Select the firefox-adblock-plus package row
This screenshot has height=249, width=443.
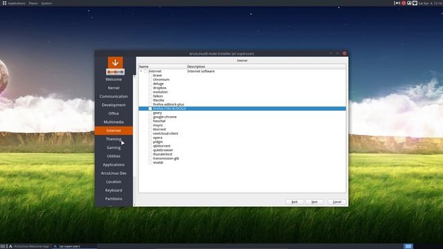[242, 104]
